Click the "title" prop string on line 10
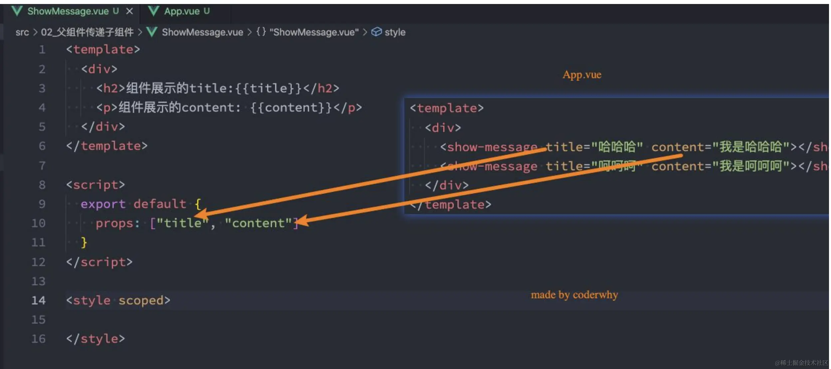 click(x=182, y=223)
